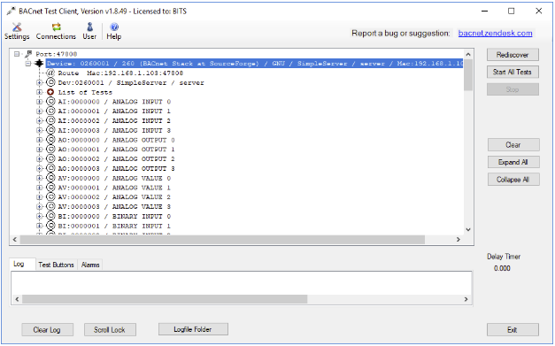Click the tree vertical scrollbar thumb

[468, 75]
